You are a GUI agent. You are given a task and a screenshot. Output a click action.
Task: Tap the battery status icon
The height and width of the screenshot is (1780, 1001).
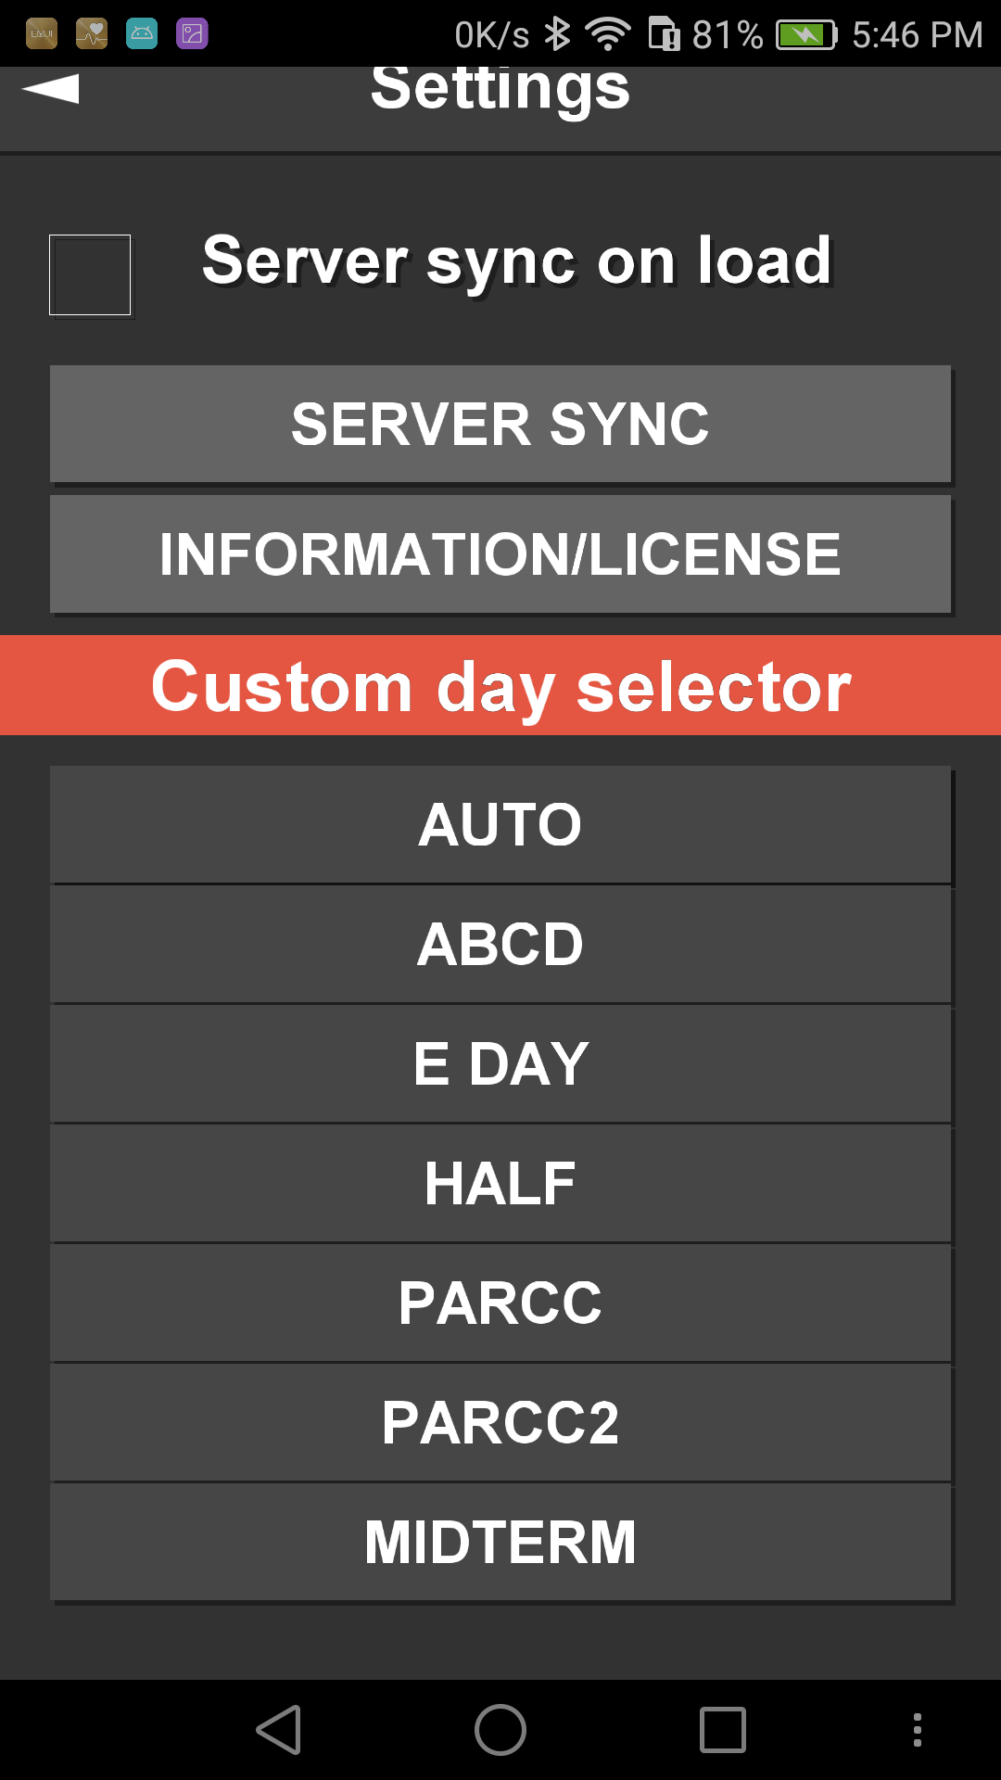(x=806, y=35)
